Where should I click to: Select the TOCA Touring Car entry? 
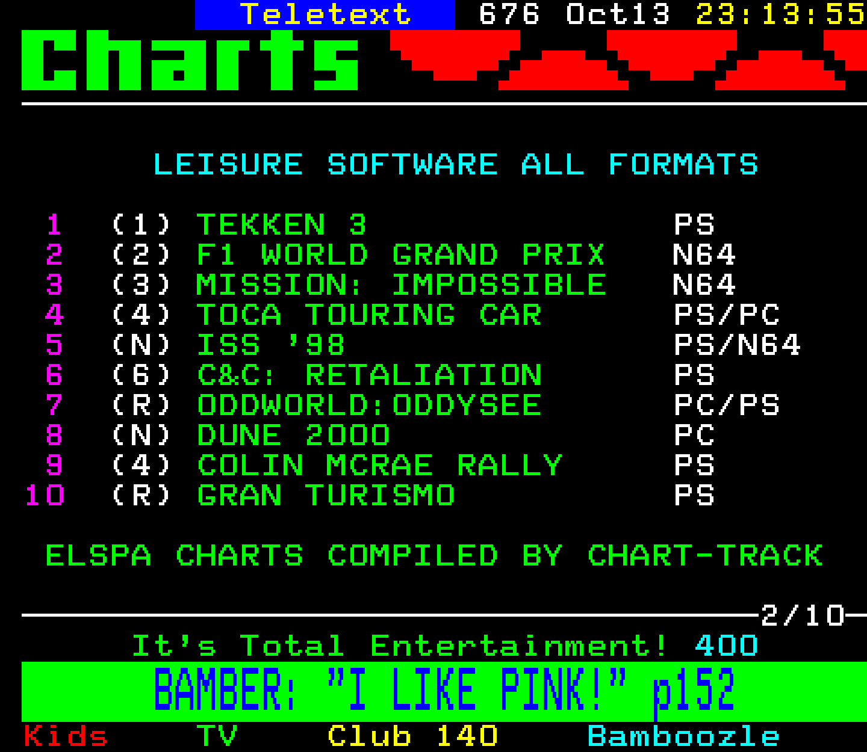(368, 315)
